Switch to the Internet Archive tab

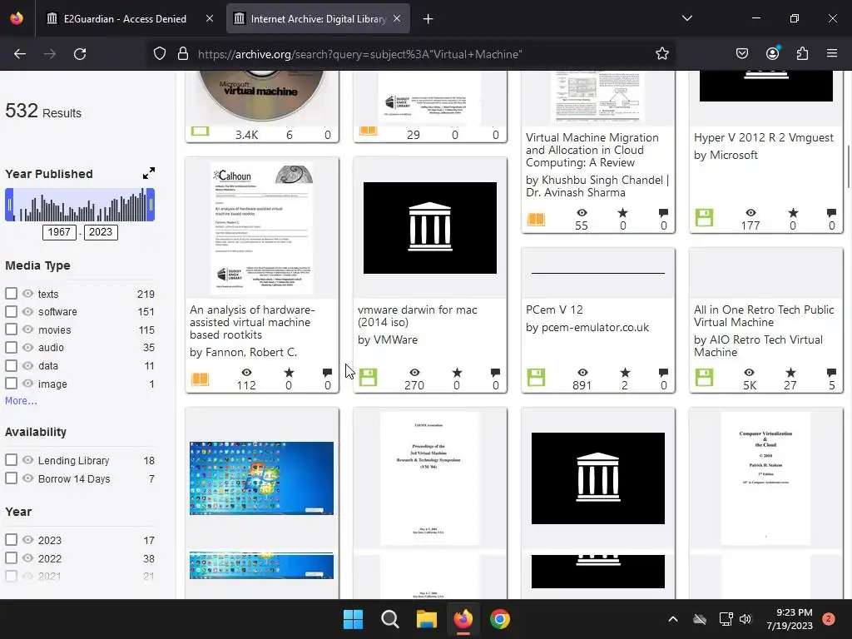pos(319,18)
